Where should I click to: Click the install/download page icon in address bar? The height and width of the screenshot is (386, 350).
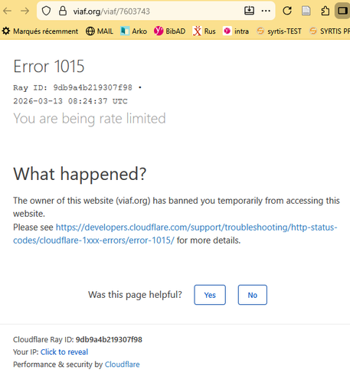pyautogui.click(x=249, y=11)
